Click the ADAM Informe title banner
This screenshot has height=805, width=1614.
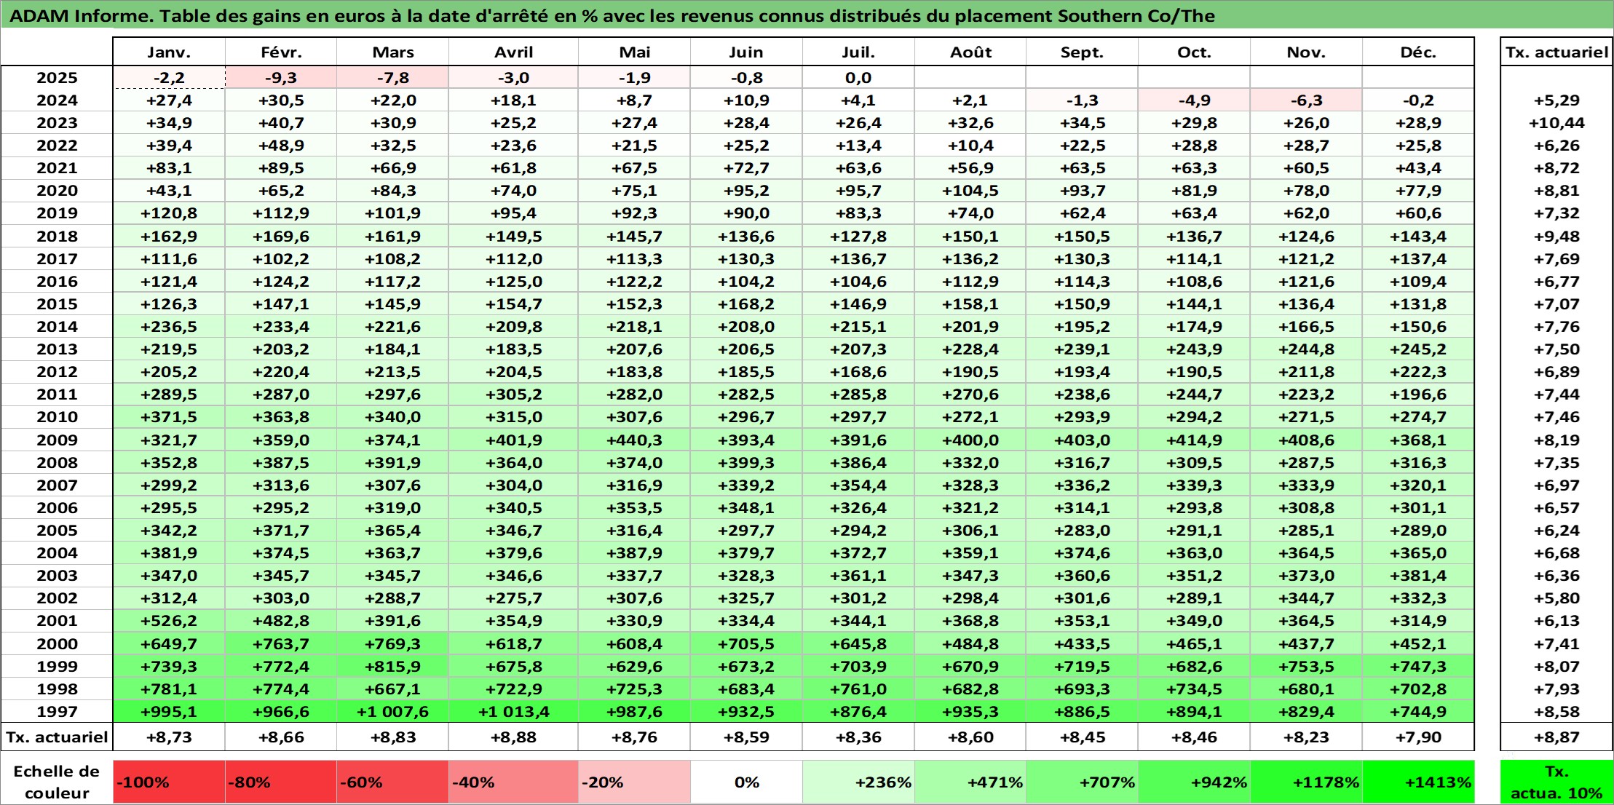pos(807,15)
